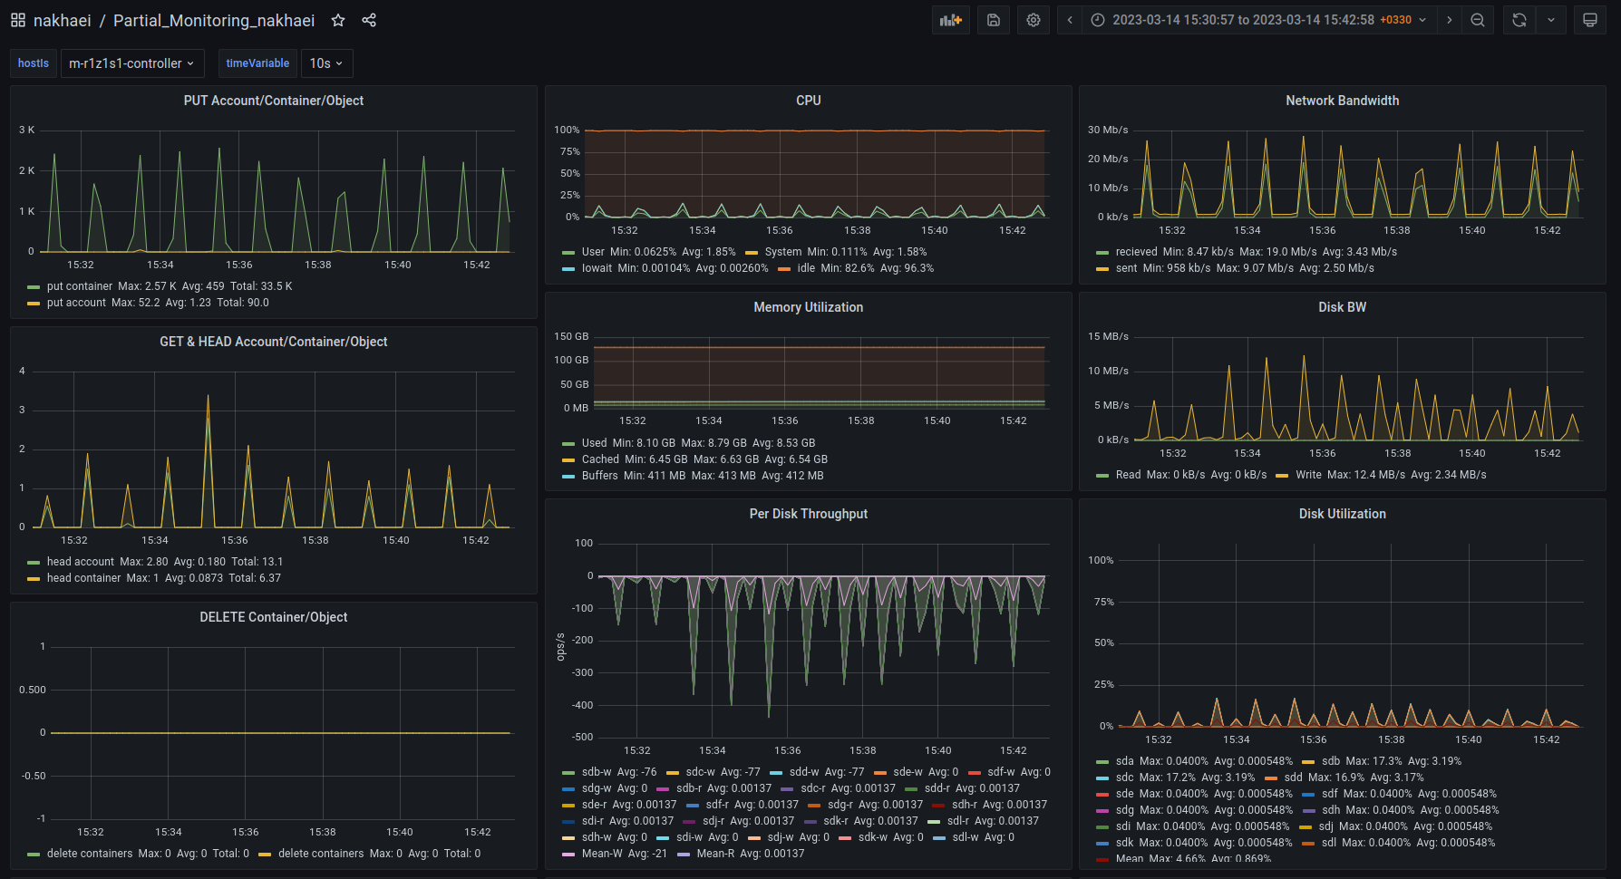Screen dimensions: 1621x879
Task: Cycle view mode with the monitor icon
Action: coord(1590,20)
